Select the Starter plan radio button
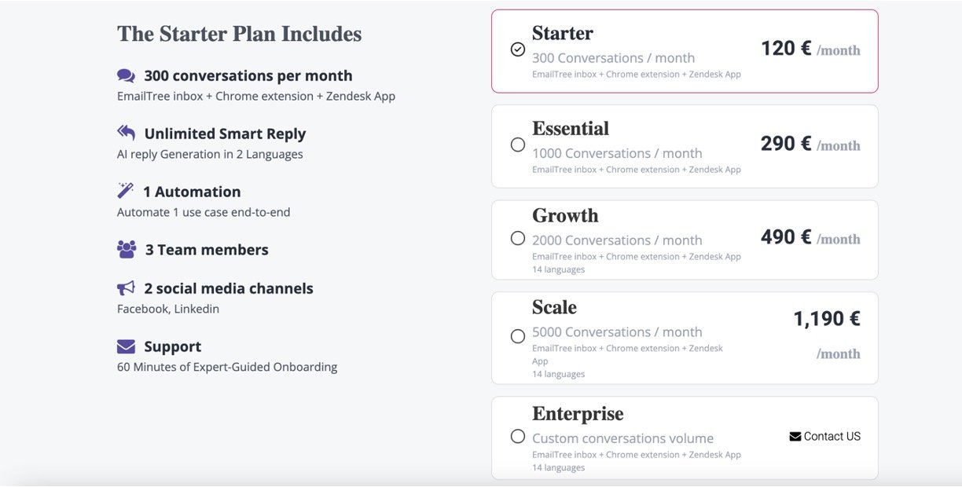This screenshot has height=487, width=962. click(517, 49)
